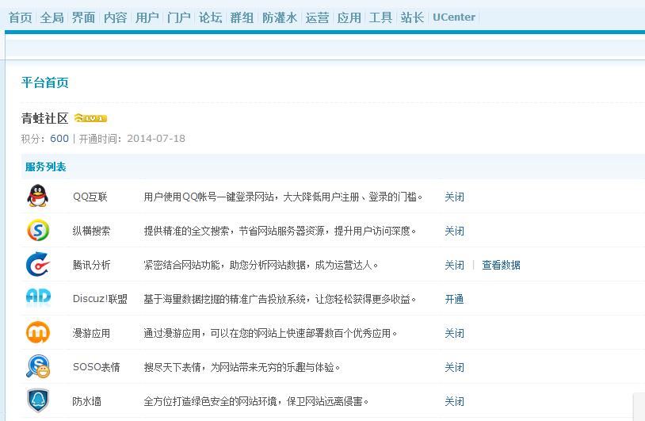Click the QQ互联 service name

(x=90, y=197)
